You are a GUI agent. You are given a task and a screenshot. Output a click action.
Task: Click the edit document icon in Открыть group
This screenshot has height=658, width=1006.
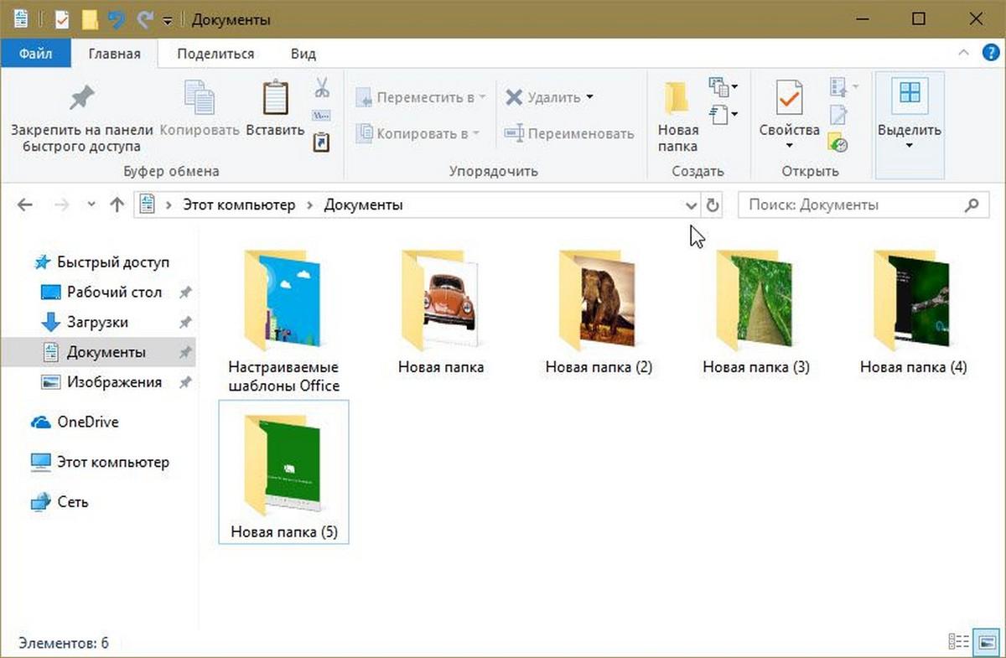point(838,115)
